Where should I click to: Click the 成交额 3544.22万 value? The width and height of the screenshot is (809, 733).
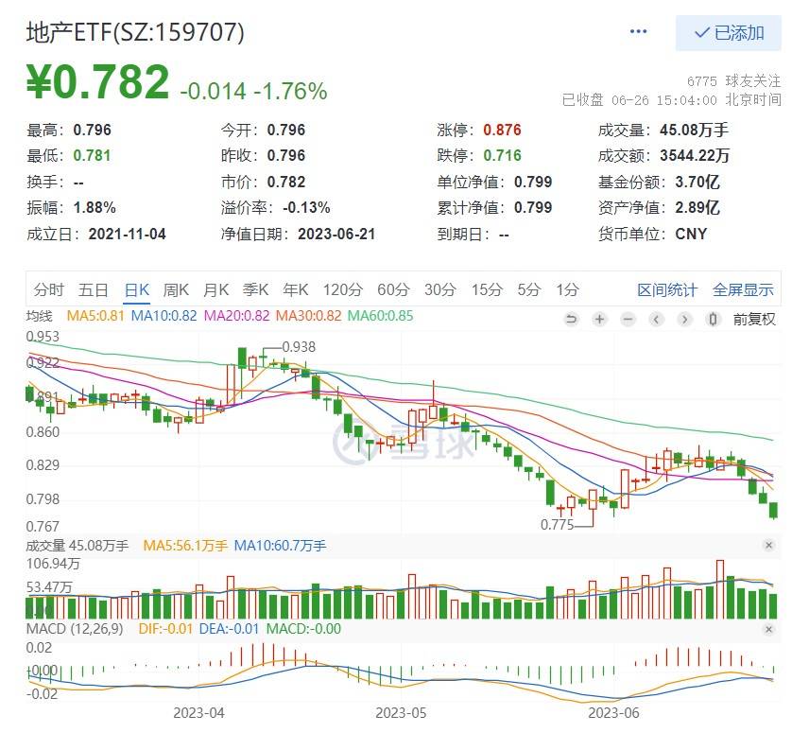[695, 155]
